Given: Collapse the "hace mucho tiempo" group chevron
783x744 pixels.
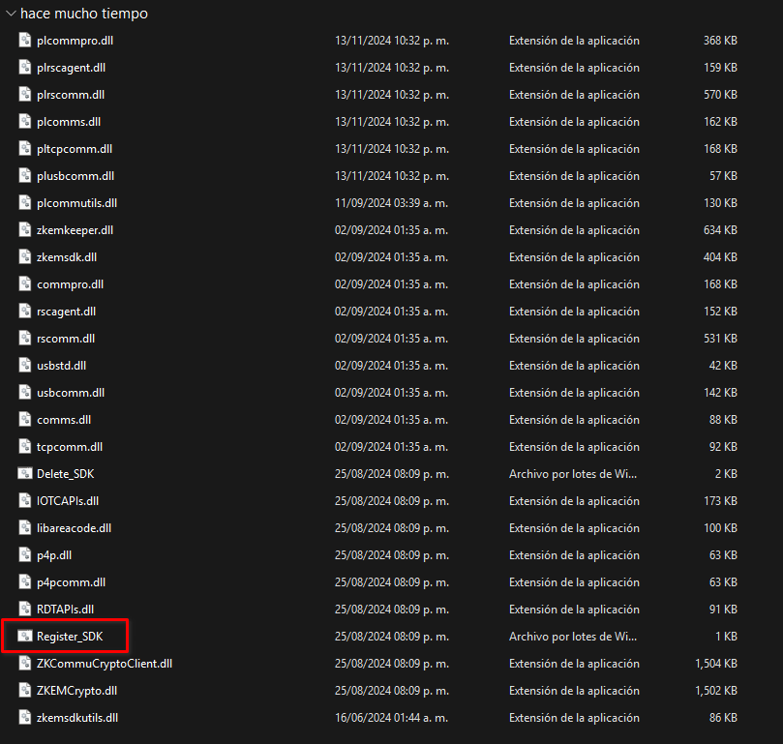Looking at the screenshot, I should coord(11,15).
